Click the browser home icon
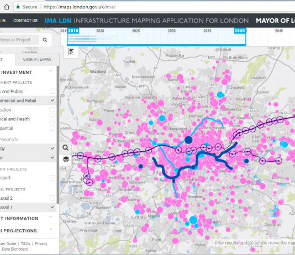Viewport: 295px width, 255px height. (x=7, y=7)
